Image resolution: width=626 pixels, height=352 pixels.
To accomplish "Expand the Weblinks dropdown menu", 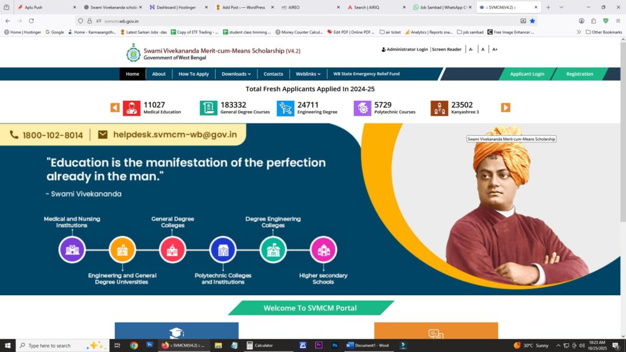I will (x=308, y=74).
